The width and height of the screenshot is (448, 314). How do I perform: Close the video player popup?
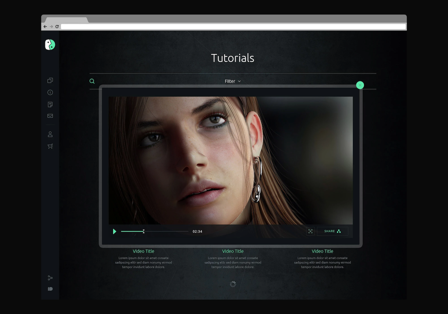pyautogui.click(x=360, y=85)
